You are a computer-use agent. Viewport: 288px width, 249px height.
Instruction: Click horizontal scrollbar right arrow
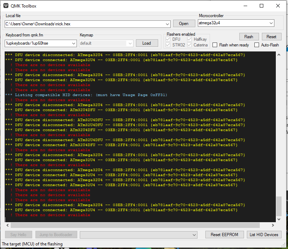[273, 225]
